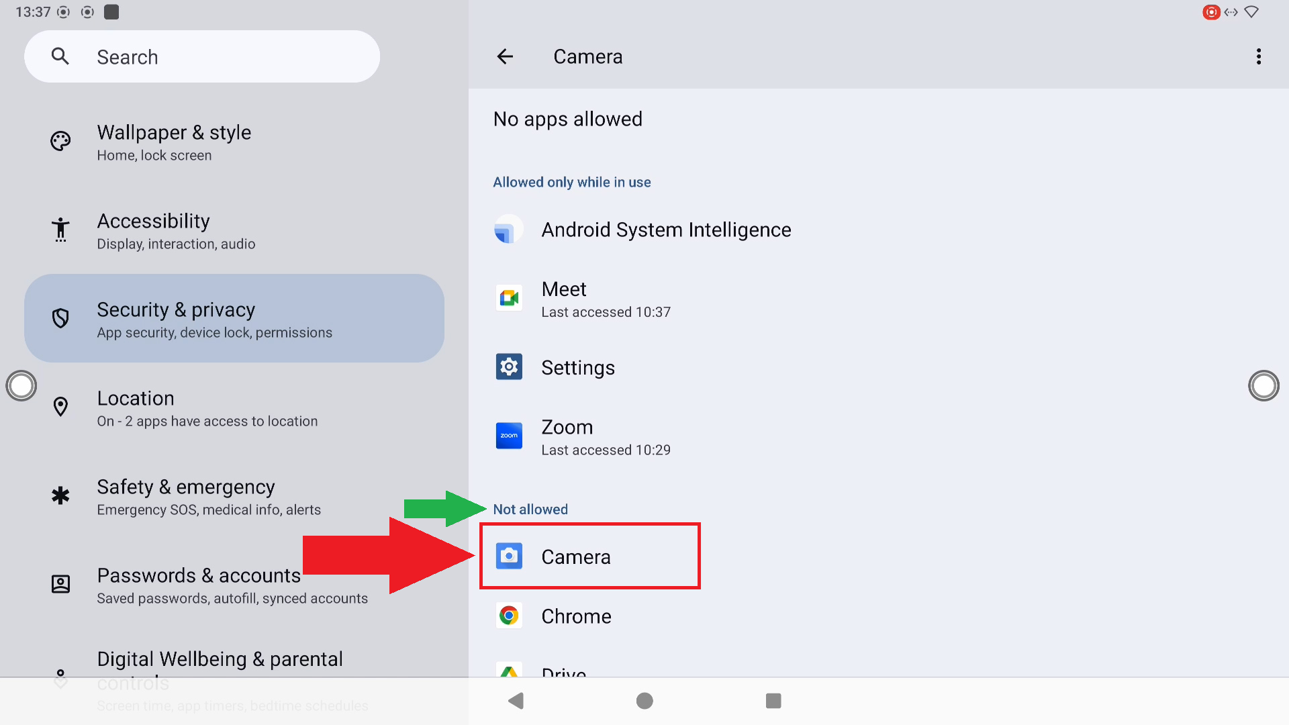This screenshot has width=1289, height=725.
Task: Open Android System Intelligence camera permission
Action: coord(666,230)
